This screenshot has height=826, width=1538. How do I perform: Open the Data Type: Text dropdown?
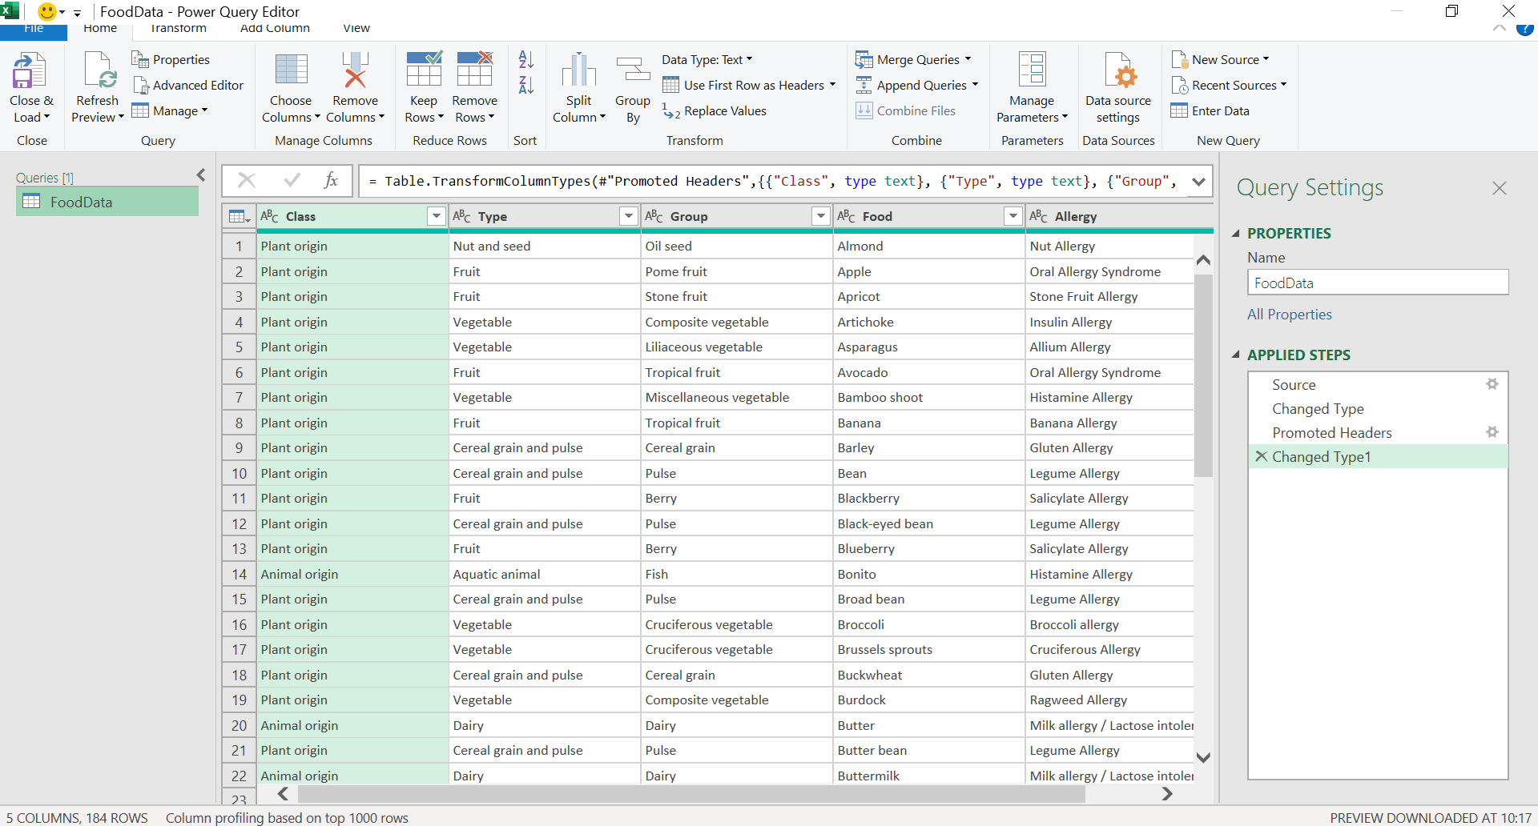[707, 60]
